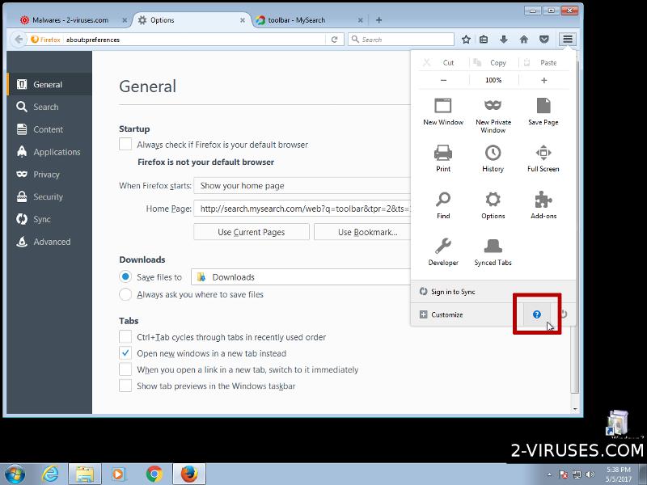Close the Options tab
This screenshot has width=647, height=485.
pyautogui.click(x=242, y=20)
